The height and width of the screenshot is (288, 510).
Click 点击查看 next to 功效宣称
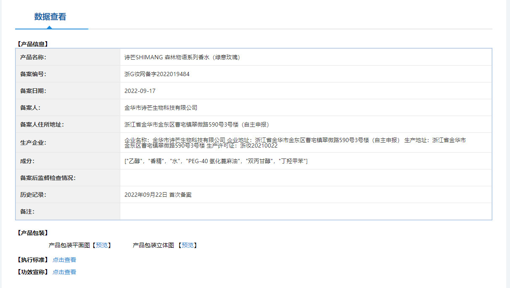pyautogui.click(x=64, y=272)
